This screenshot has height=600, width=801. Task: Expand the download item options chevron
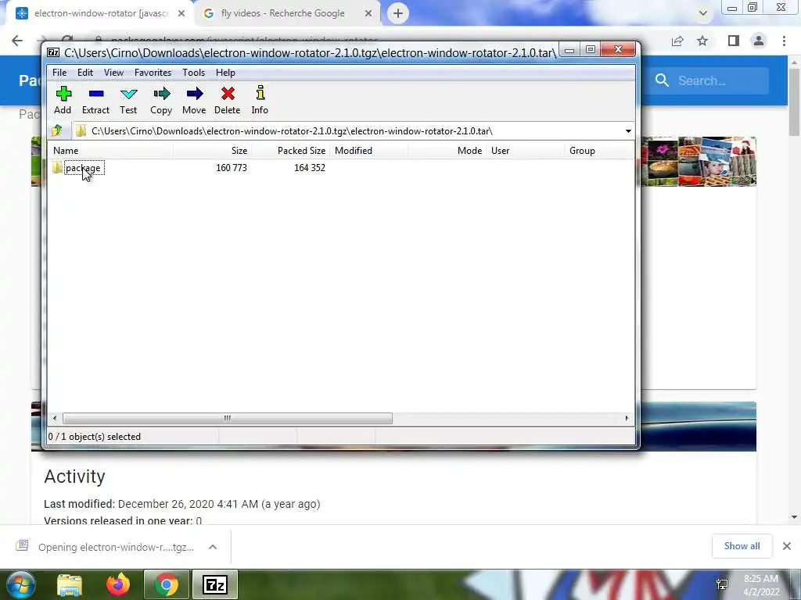(x=213, y=547)
